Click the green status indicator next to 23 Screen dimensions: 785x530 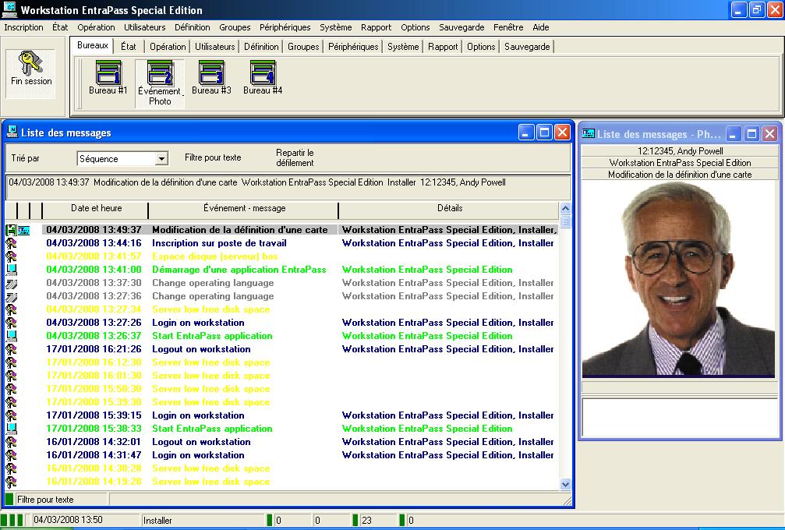(x=355, y=520)
